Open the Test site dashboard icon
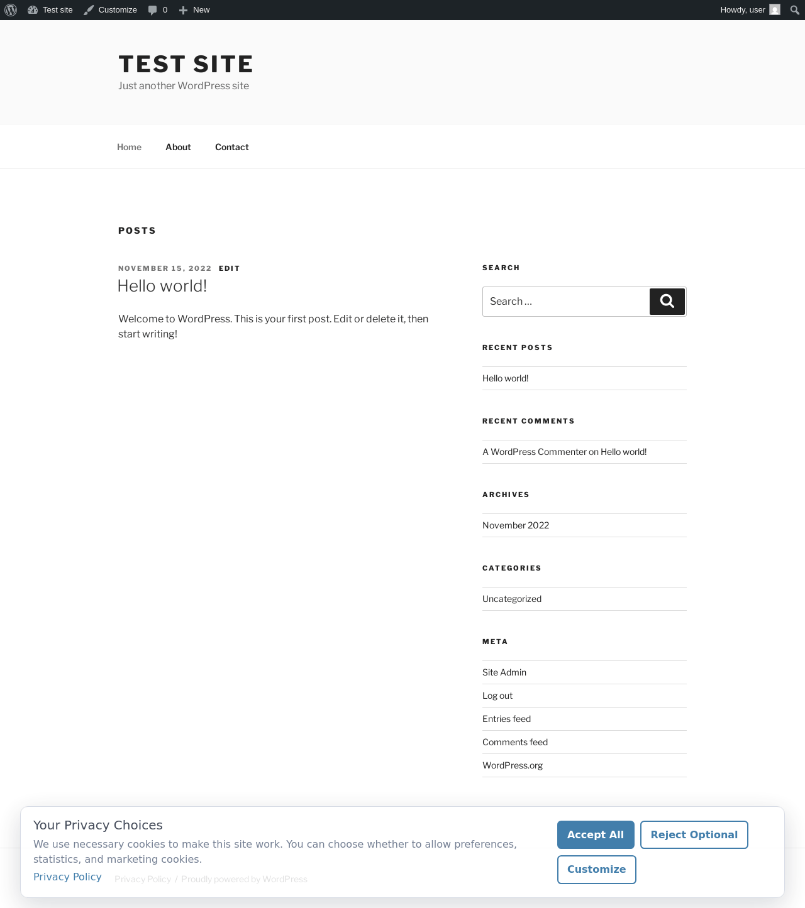 (x=33, y=10)
